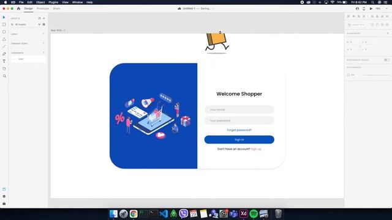
Task: Open the Object menu
Action: pyautogui.click(x=40, y=2)
